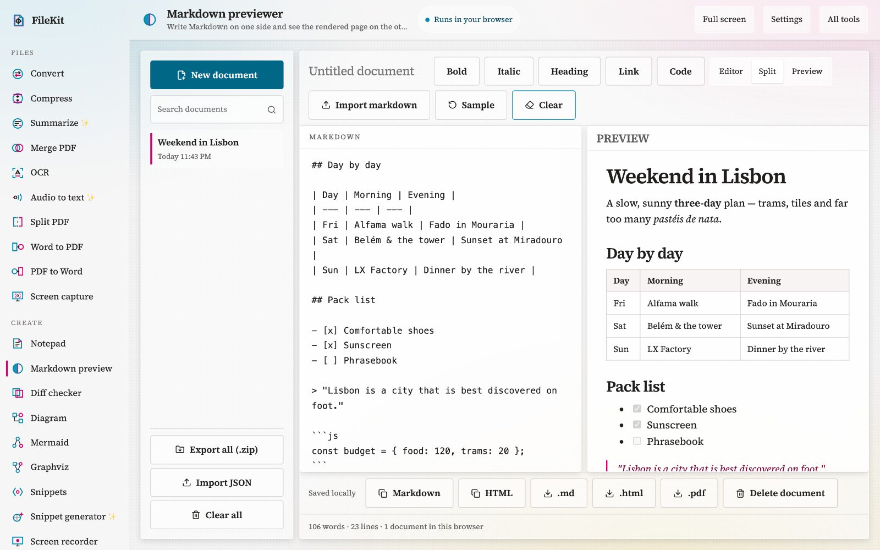This screenshot has width=880, height=550.
Task: Open the Notepad icon
Action: tap(18, 344)
